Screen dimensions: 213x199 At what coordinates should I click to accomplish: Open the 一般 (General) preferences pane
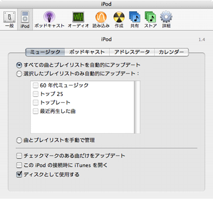[x=9, y=20]
